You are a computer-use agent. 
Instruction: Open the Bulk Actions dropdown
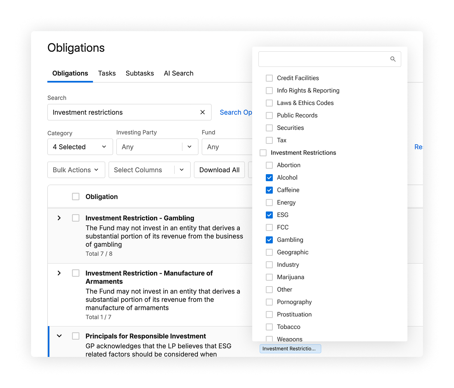(76, 170)
